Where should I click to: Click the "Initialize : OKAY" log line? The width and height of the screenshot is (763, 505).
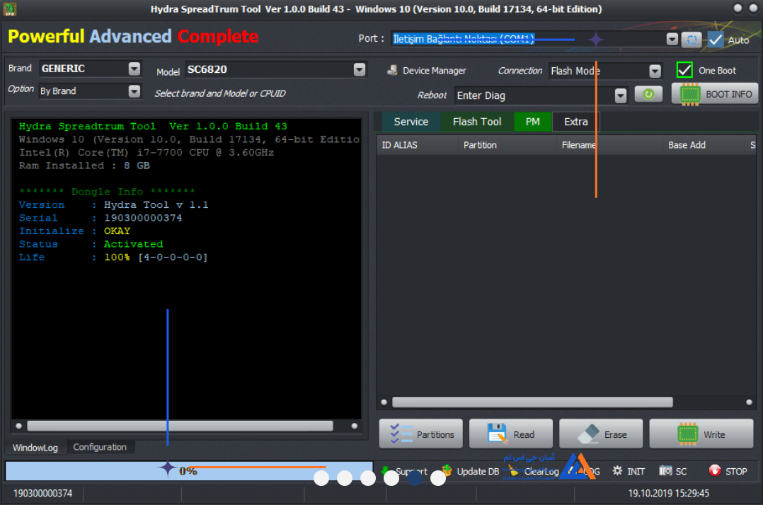(x=74, y=231)
